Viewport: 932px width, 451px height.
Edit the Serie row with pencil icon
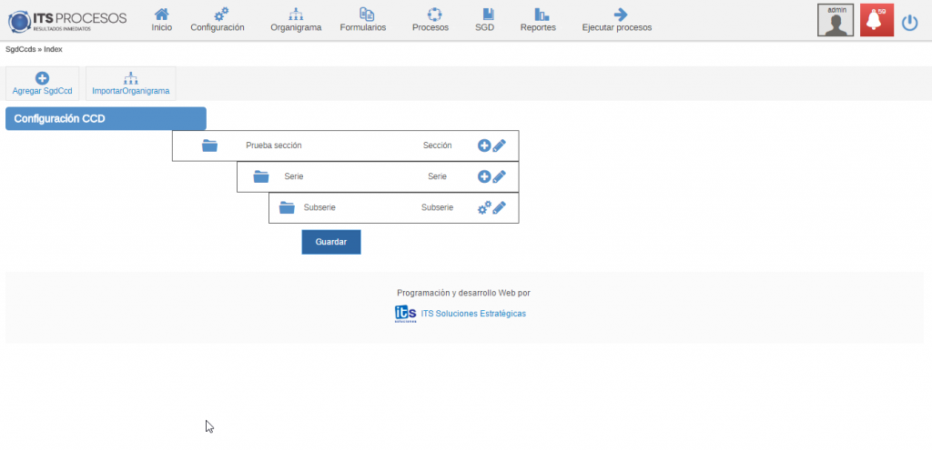pyautogui.click(x=499, y=177)
